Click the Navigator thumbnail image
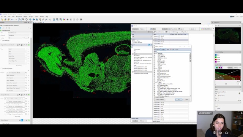This screenshot has height=137, width=243. pos(228,35)
